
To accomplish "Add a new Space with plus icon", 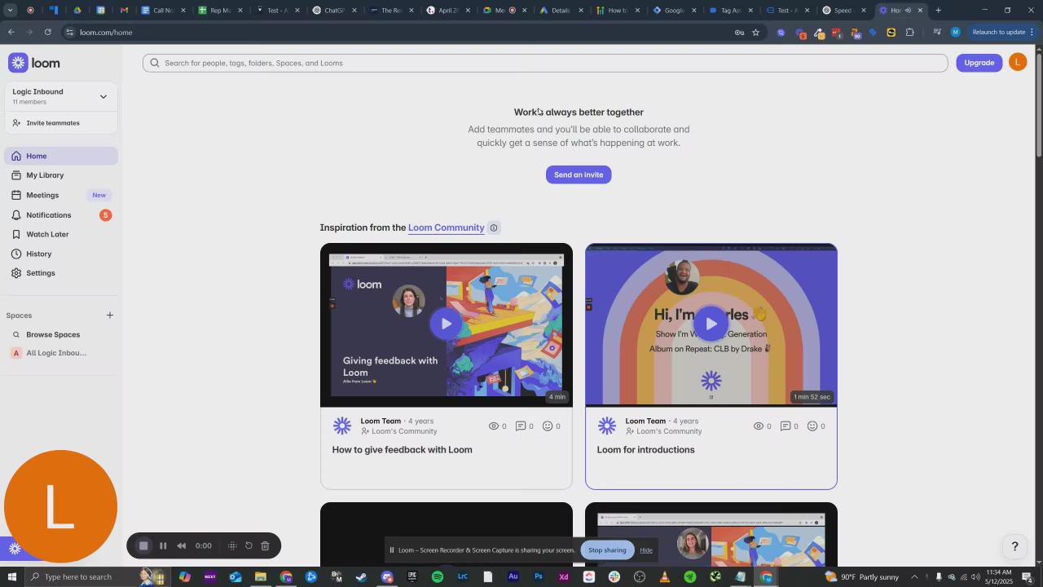I will tap(110, 316).
